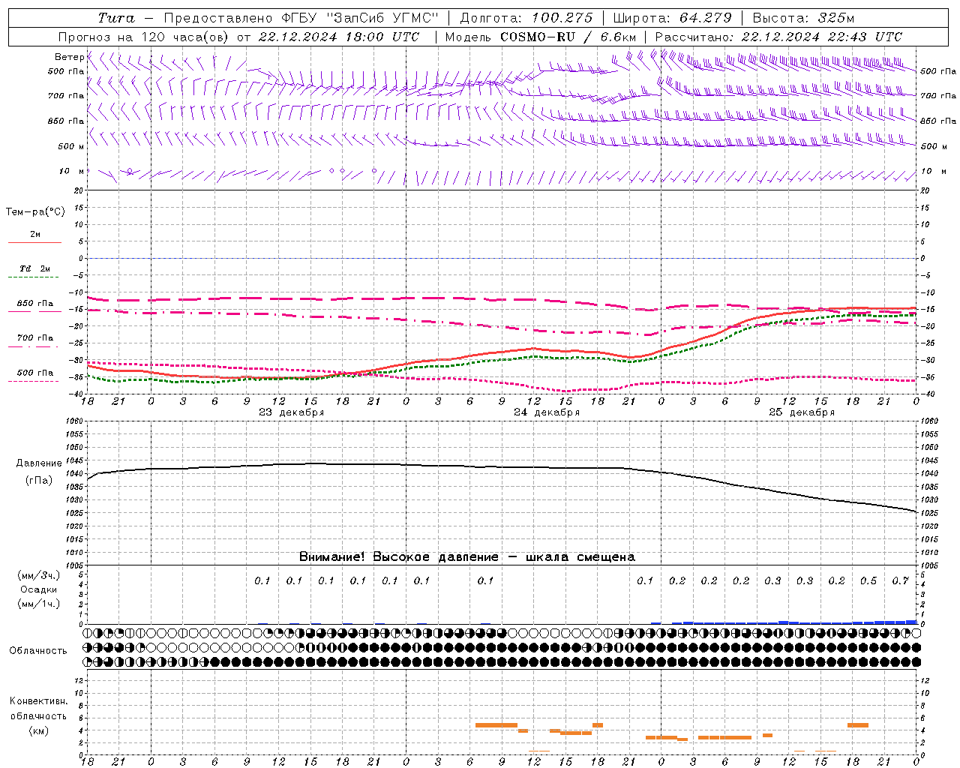Click the "Осадки" precipitation label
This screenshot has height=768, width=960.
(39, 589)
